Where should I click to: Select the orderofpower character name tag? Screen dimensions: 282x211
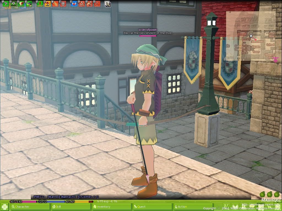click(x=148, y=30)
